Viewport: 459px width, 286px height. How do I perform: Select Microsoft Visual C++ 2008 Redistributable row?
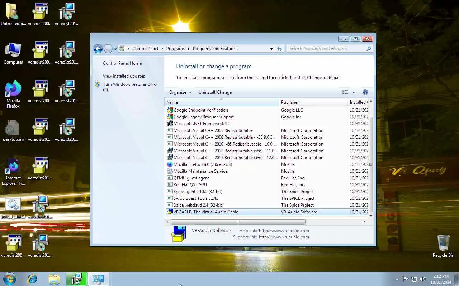coord(266,137)
